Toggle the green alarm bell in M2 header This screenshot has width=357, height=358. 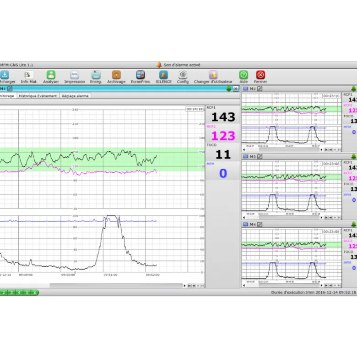coord(354,88)
